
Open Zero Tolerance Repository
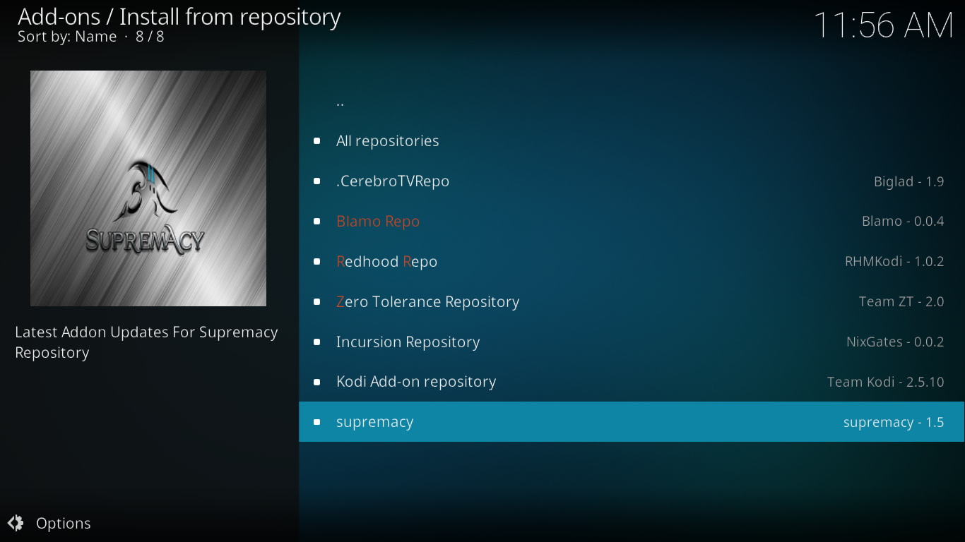click(632, 302)
